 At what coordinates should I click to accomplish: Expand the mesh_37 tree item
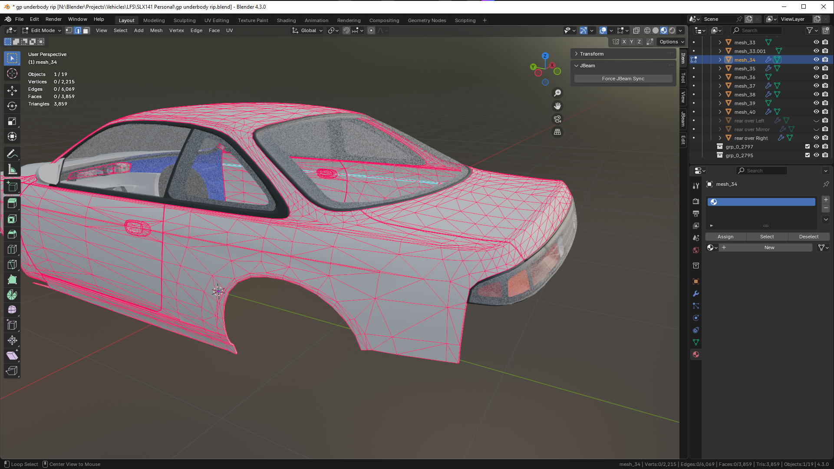(720, 86)
